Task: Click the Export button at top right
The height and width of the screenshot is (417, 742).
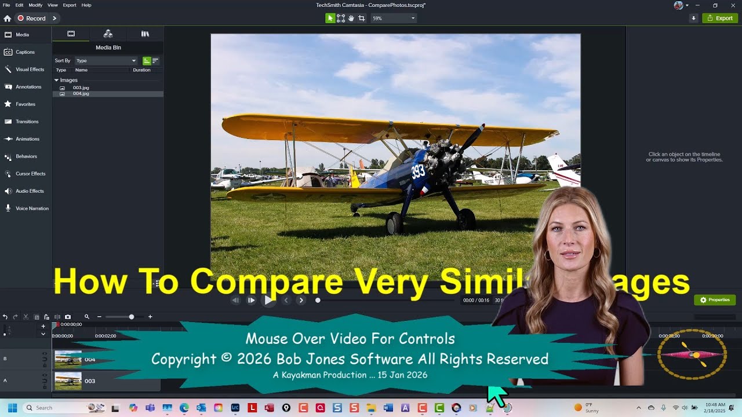Action: pyautogui.click(x=720, y=19)
